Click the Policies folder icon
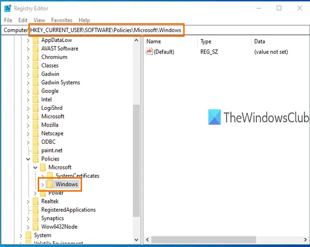The height and width of the screenshot is (247, 310). 35,159
